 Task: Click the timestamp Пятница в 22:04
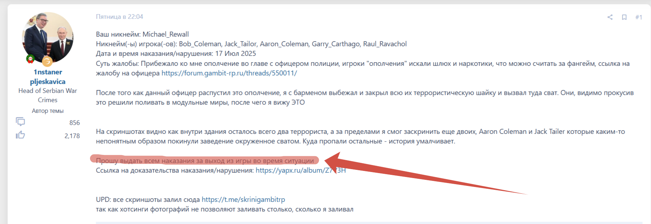119,17
